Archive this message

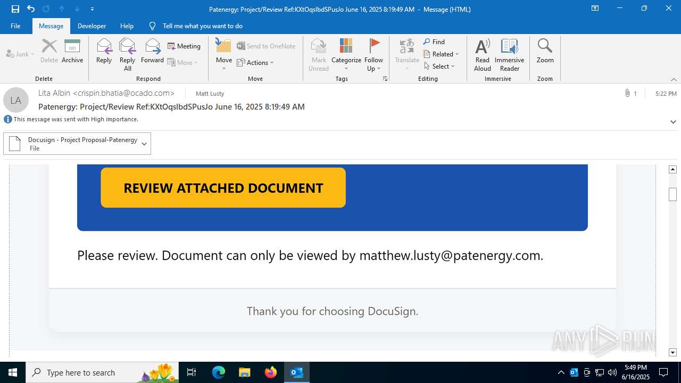coord(72,51)
